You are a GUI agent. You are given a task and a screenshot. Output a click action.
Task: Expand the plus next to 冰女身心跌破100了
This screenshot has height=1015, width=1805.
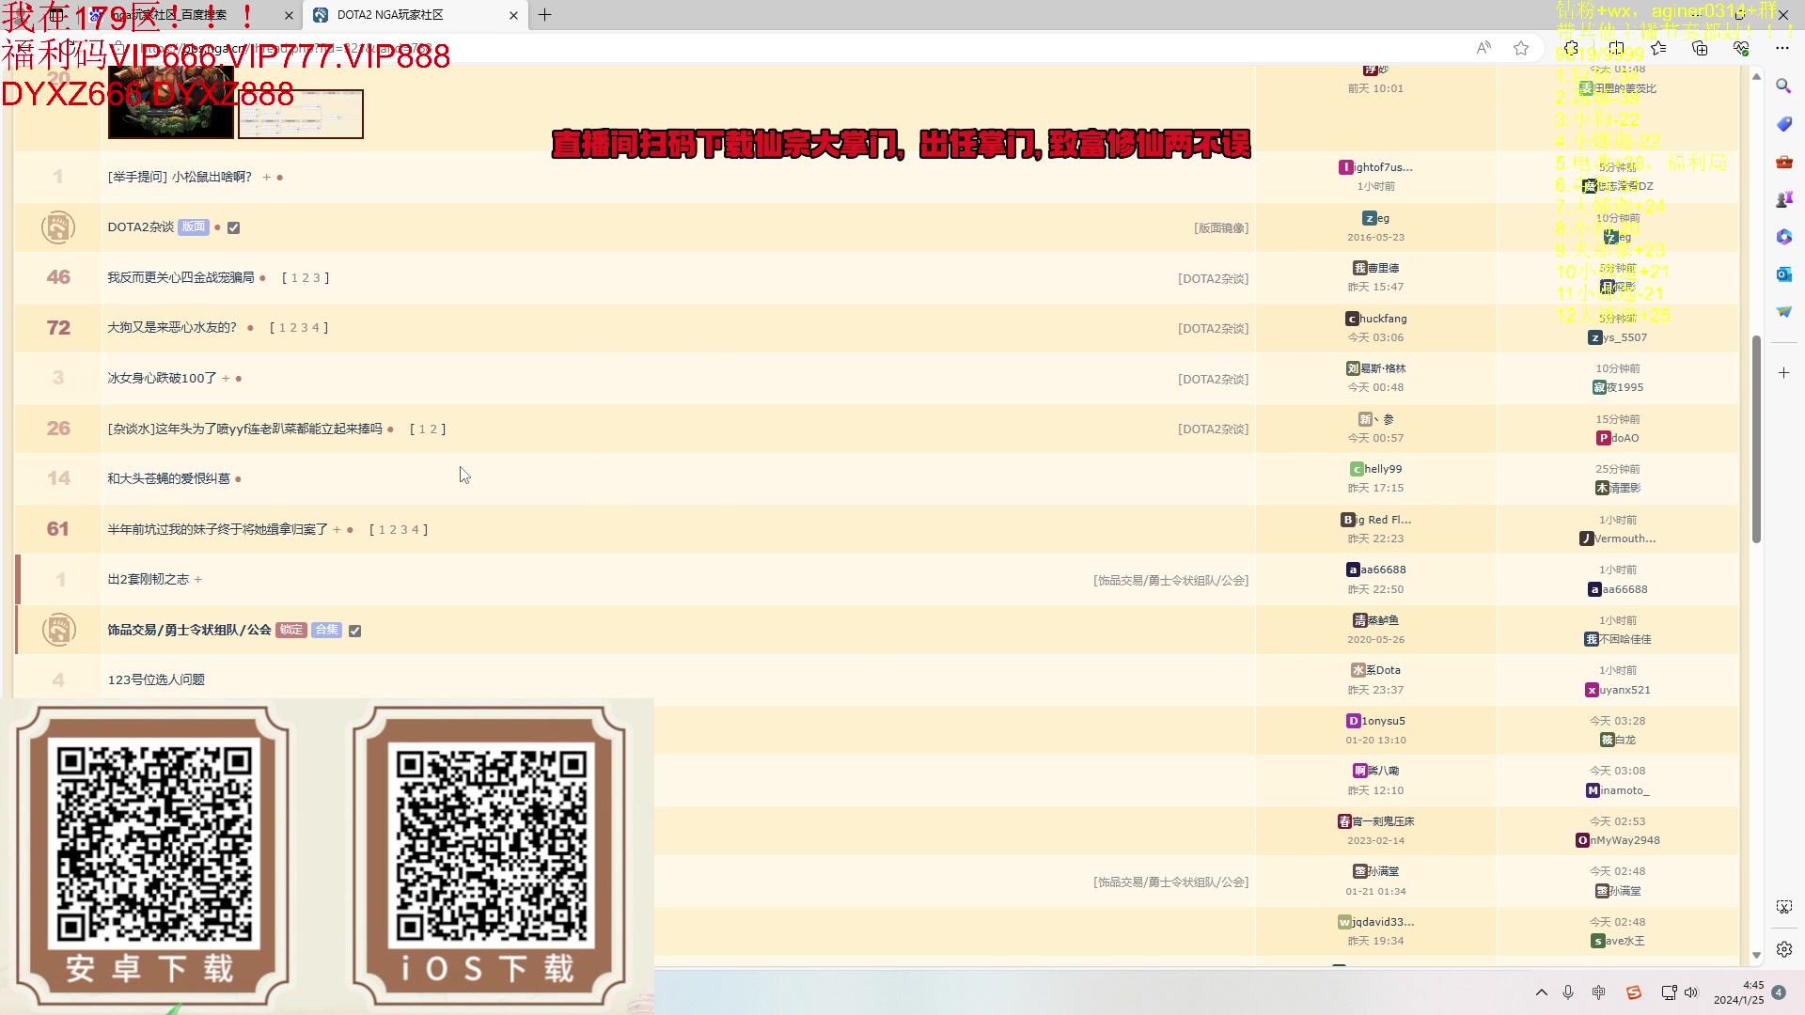226,378
